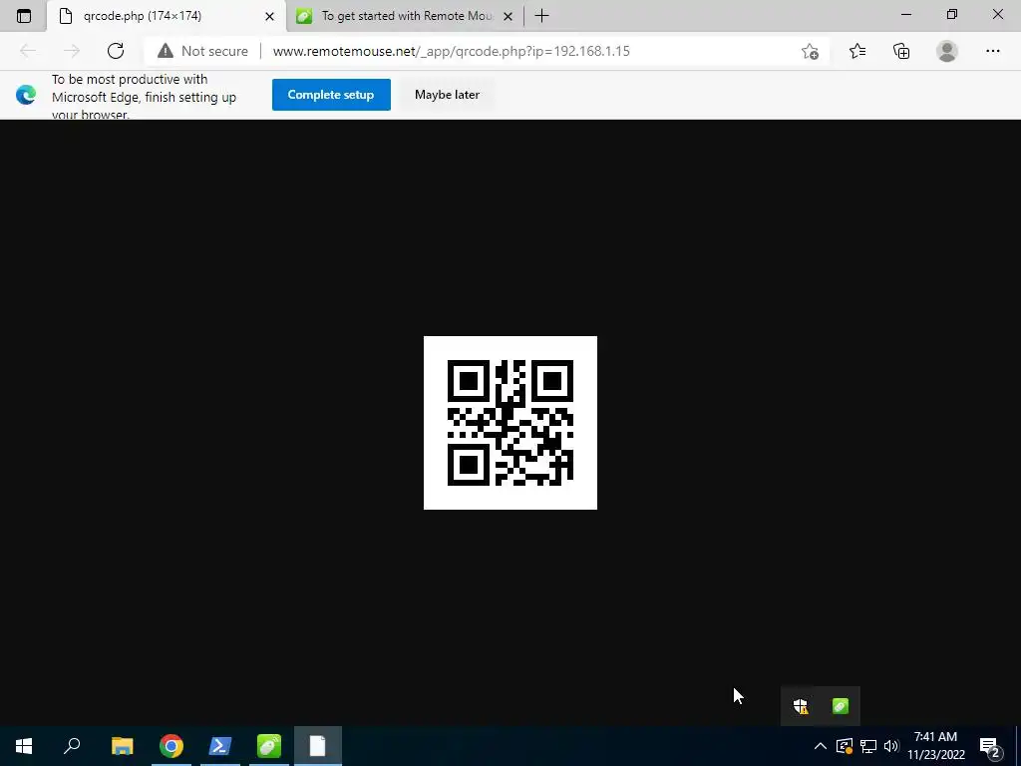The image size is (1021, 766).
Task: Refresh the current page
Action: (116, 51)
